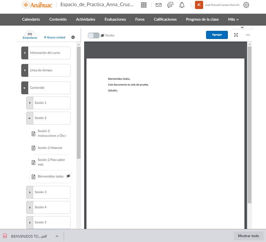Click the blue Agregar button

click(x=217, y=35)
